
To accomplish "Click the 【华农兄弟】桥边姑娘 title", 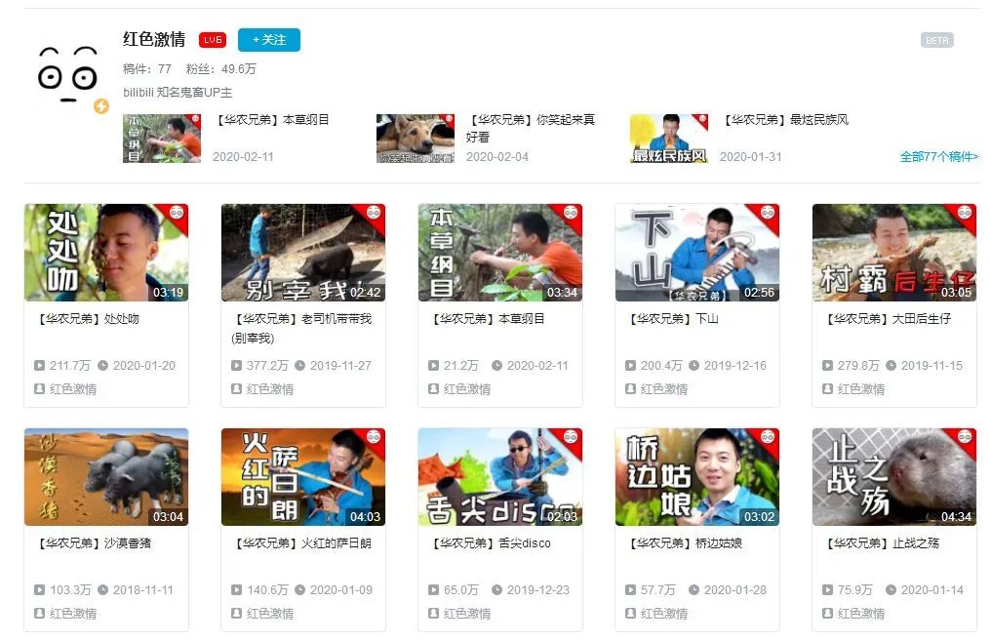I will pos(684,543).
